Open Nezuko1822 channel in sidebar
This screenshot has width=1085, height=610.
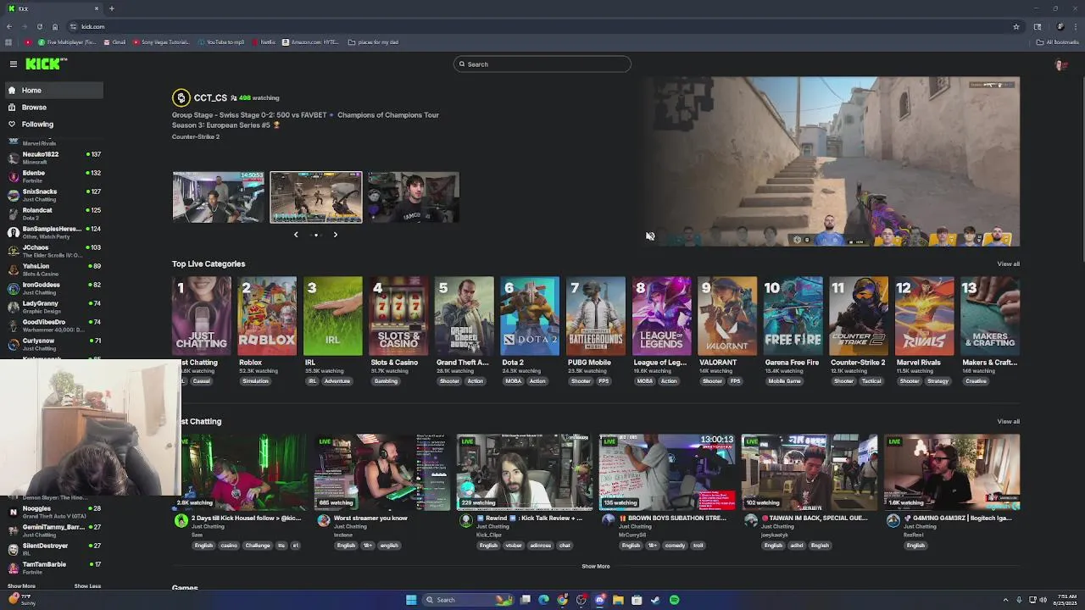click(x=53, y=158)
